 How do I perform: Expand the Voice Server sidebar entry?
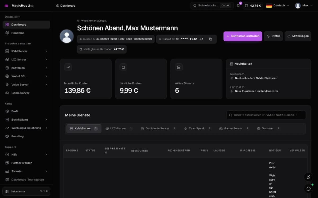(x=26, y=85)
